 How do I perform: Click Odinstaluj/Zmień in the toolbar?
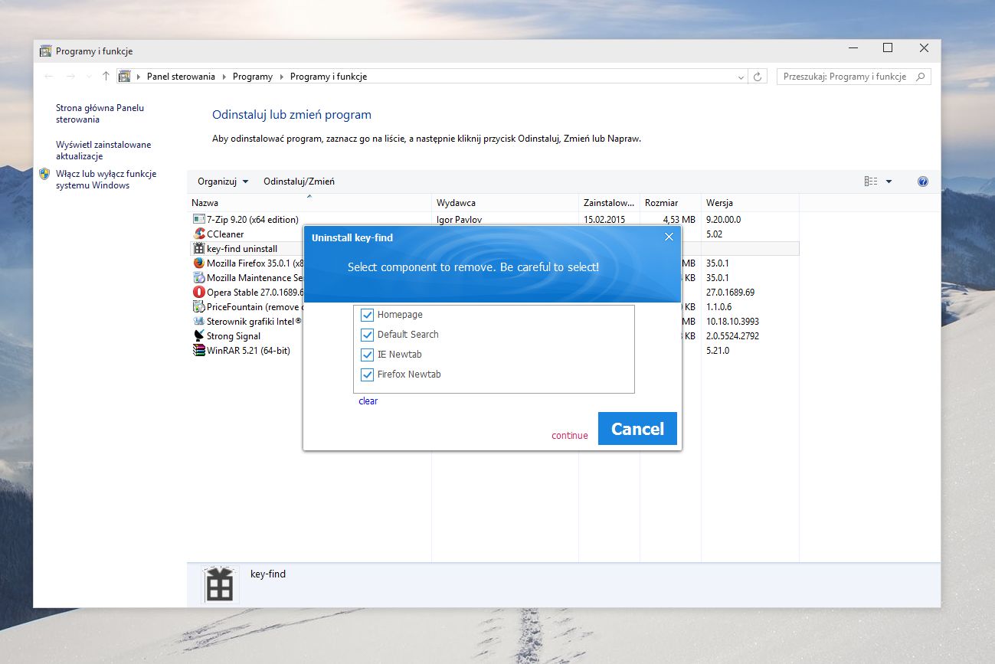click(x=299, y=182)
